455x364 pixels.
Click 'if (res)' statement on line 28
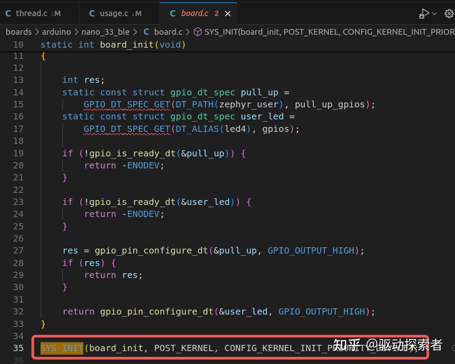[x=84, y=263]
